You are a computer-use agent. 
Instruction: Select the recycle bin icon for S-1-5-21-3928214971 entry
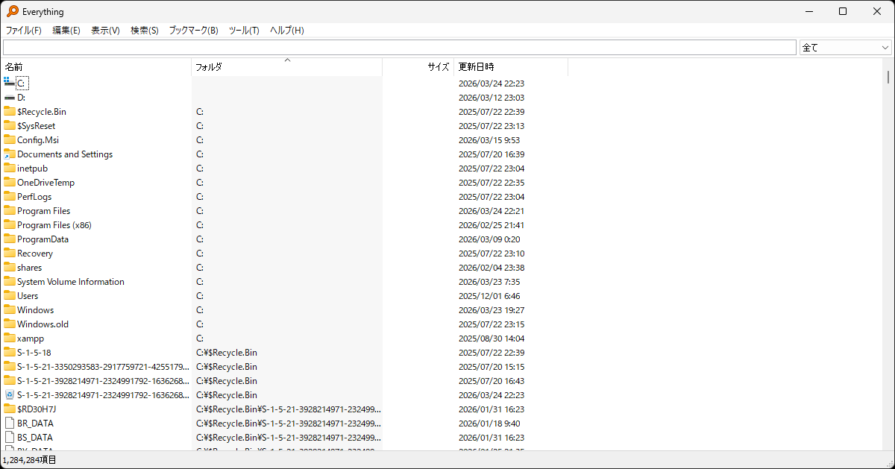9,395
